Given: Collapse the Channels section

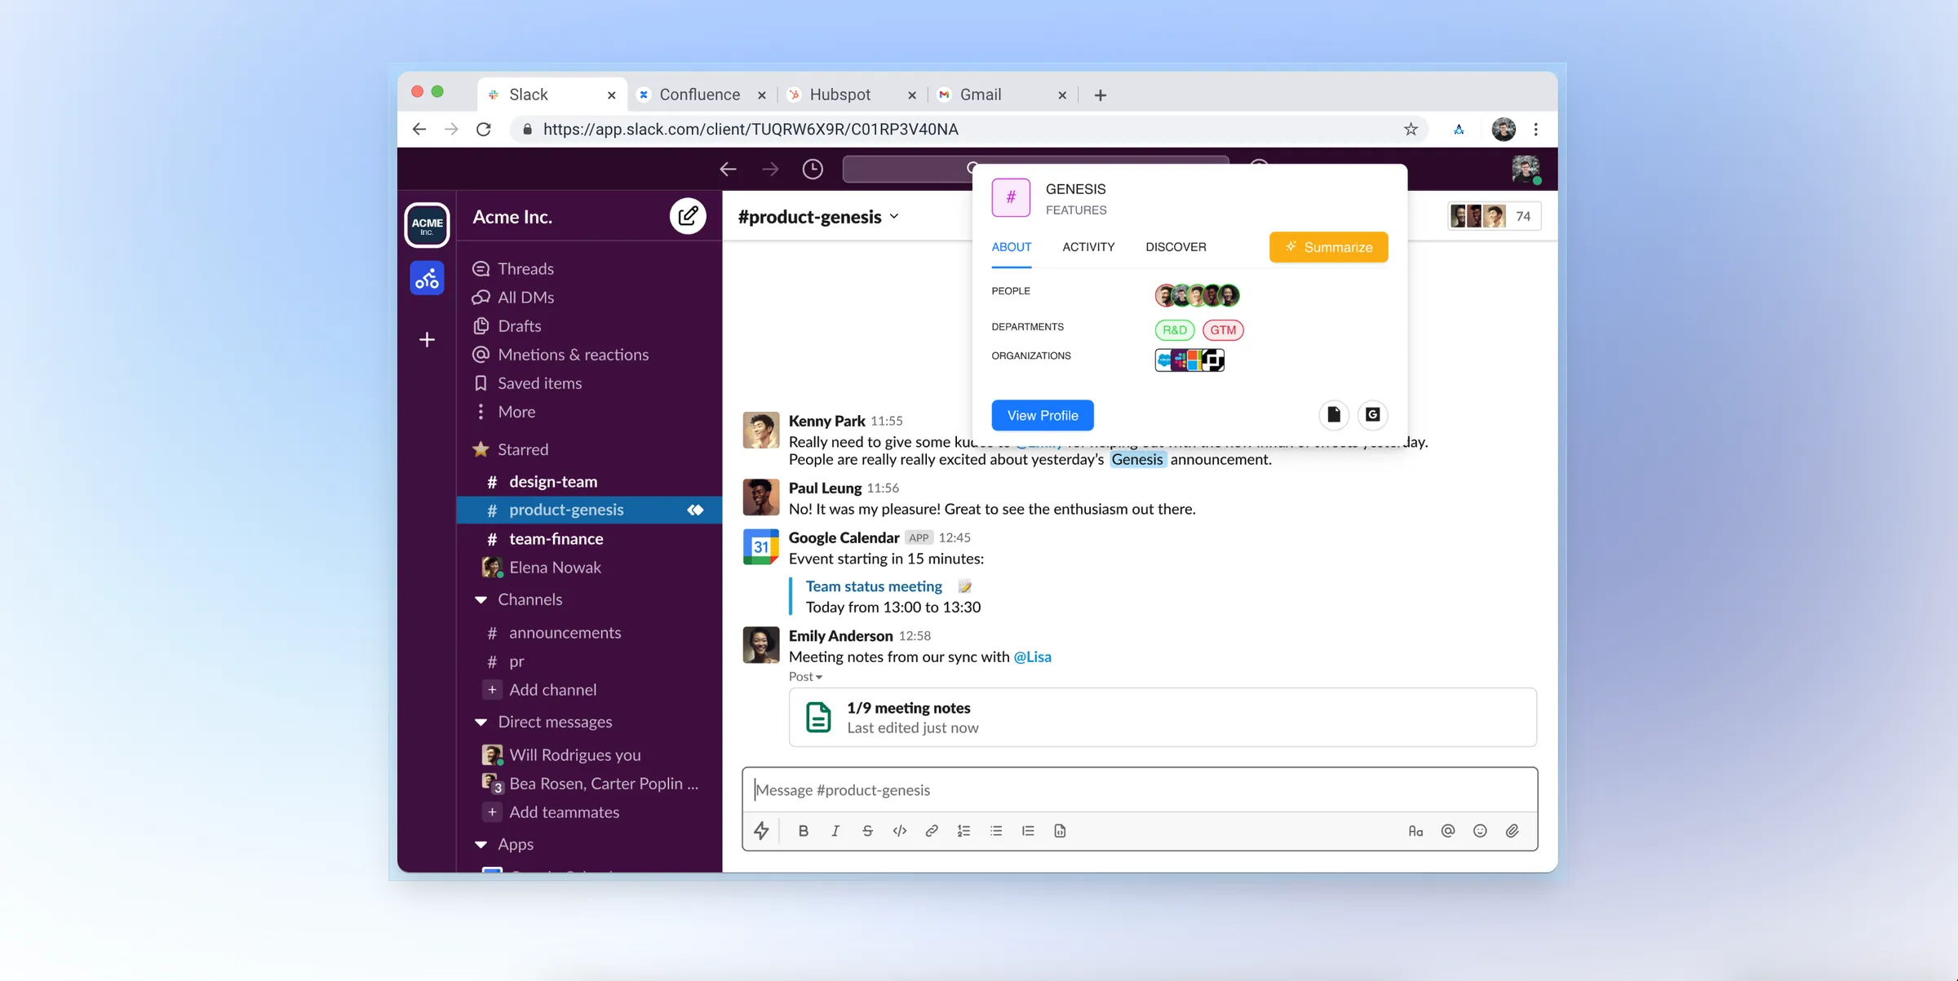Looking at the screenshot, I should coord(481,599).
